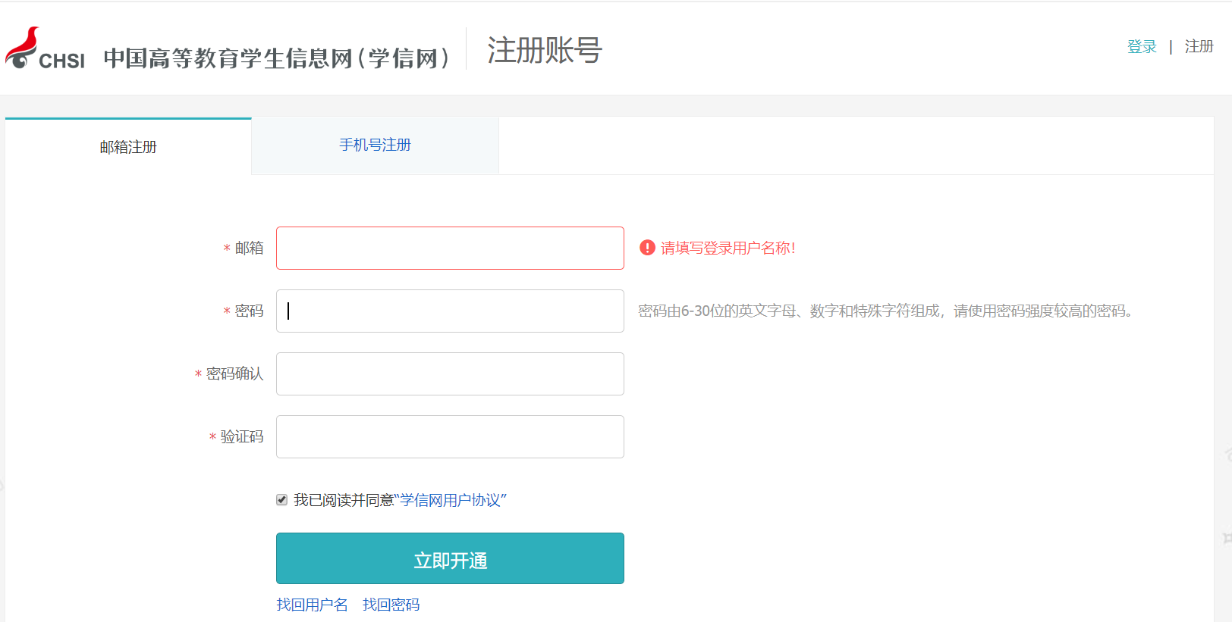Screen dimensions: 1232x622
Task: Uncheck the 我已阅读并同意 agreement checkbox
Action: [282, 500]
